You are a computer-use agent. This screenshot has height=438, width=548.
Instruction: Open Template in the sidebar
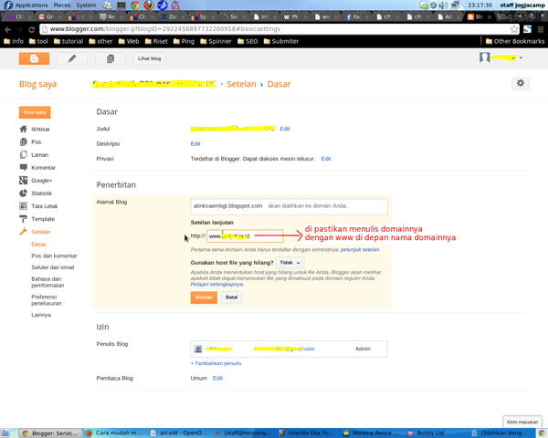pos(42,219)
